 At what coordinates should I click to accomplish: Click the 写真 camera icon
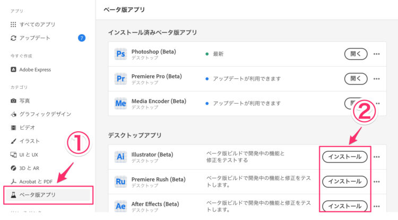point(13,100)
